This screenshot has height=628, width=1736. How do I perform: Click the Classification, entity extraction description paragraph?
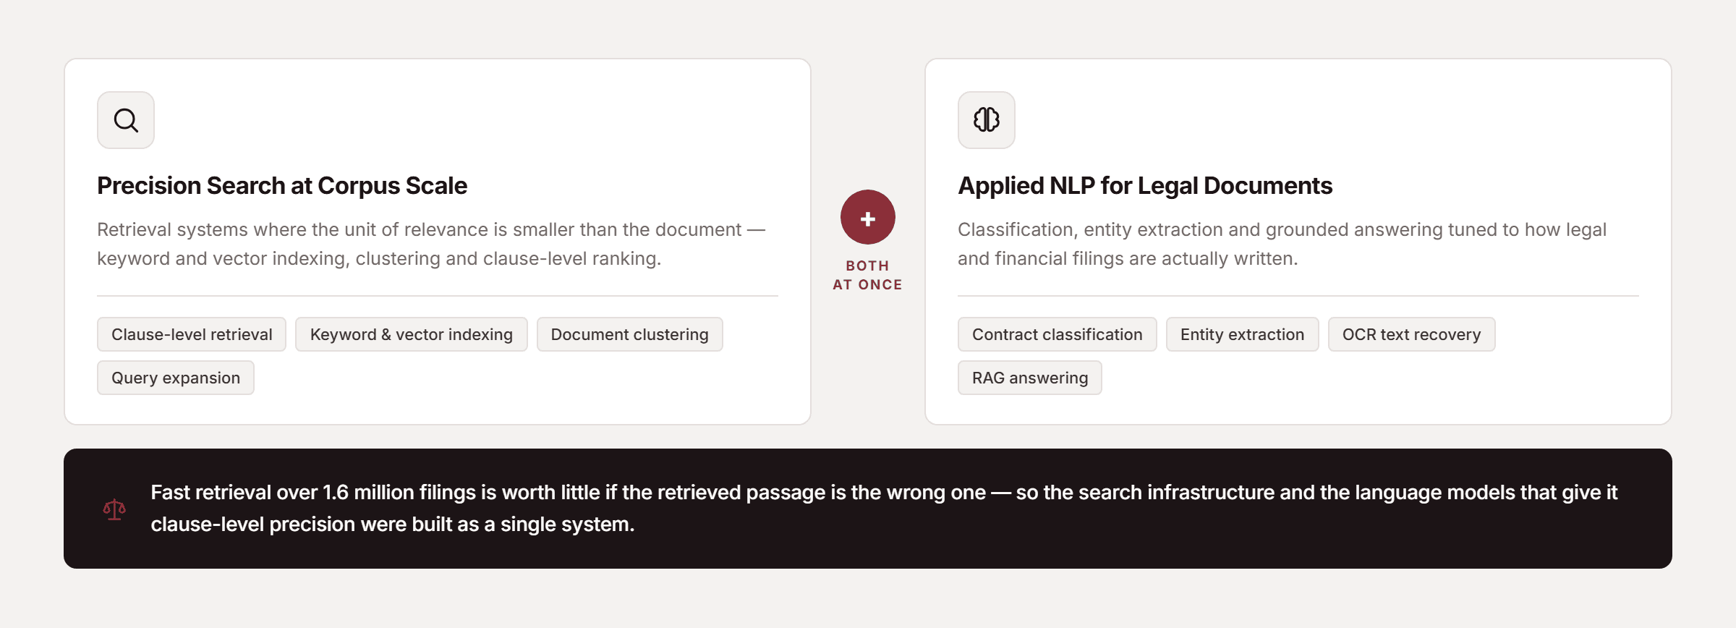click(x=1282, y=244)
